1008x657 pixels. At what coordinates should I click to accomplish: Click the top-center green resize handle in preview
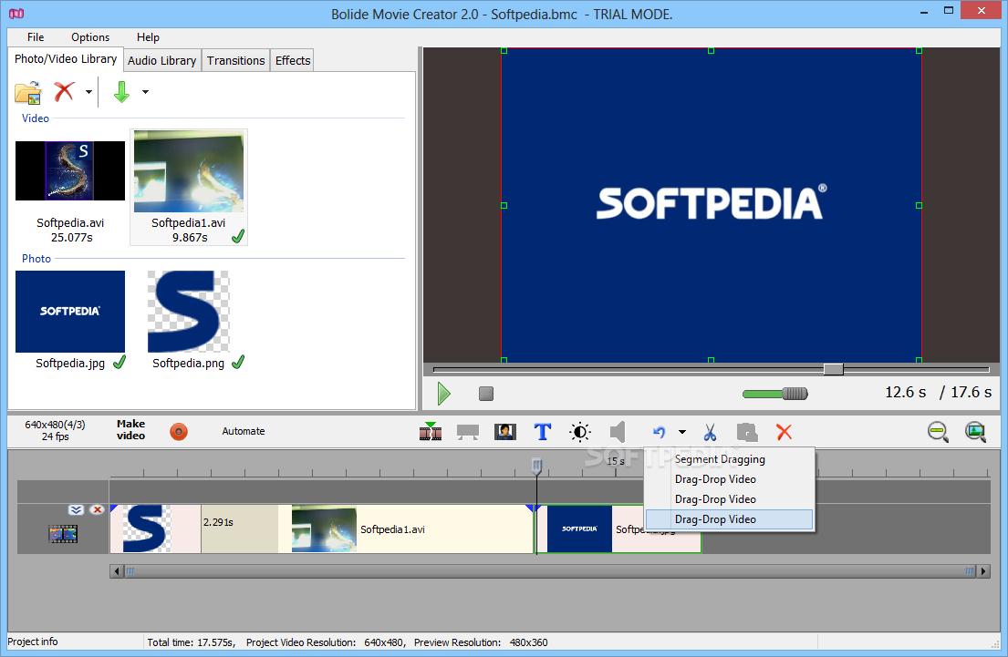click(x=711, y=50)
